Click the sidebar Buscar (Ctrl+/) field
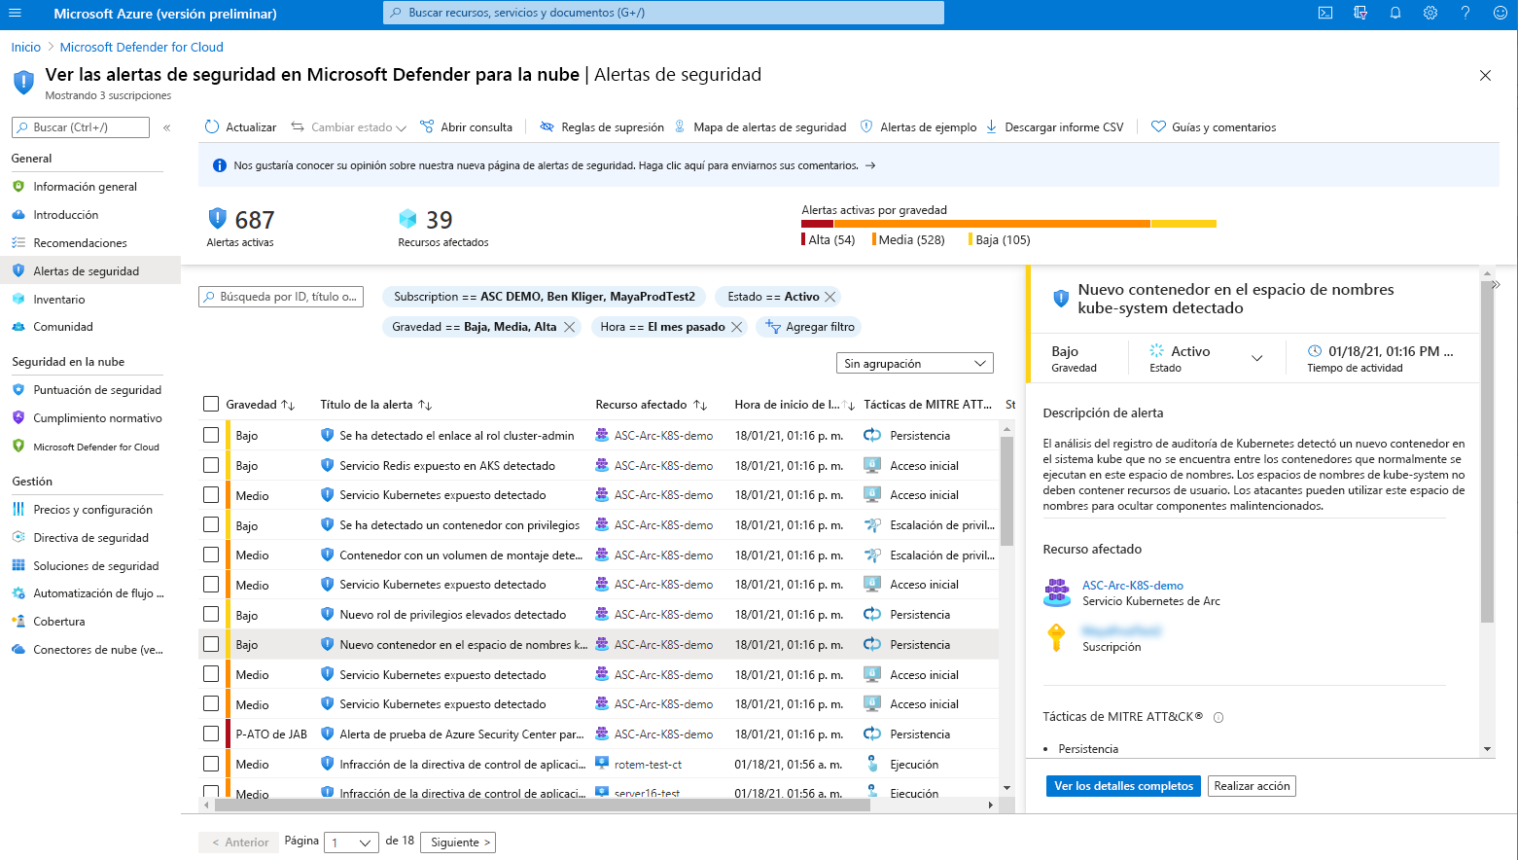The width and height of the screenshot is (1518, 860). [81, 127]
